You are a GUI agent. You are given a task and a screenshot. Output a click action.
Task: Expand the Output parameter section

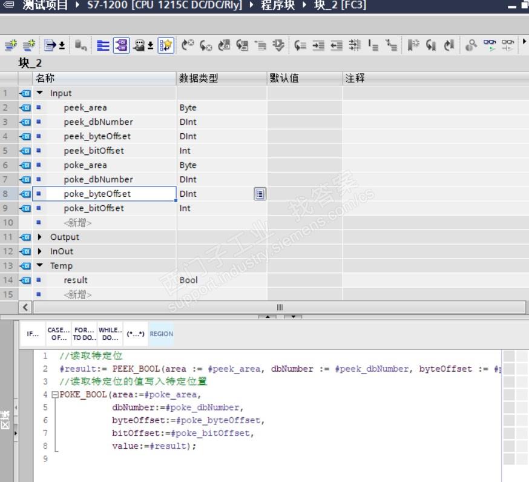[40, 237]
